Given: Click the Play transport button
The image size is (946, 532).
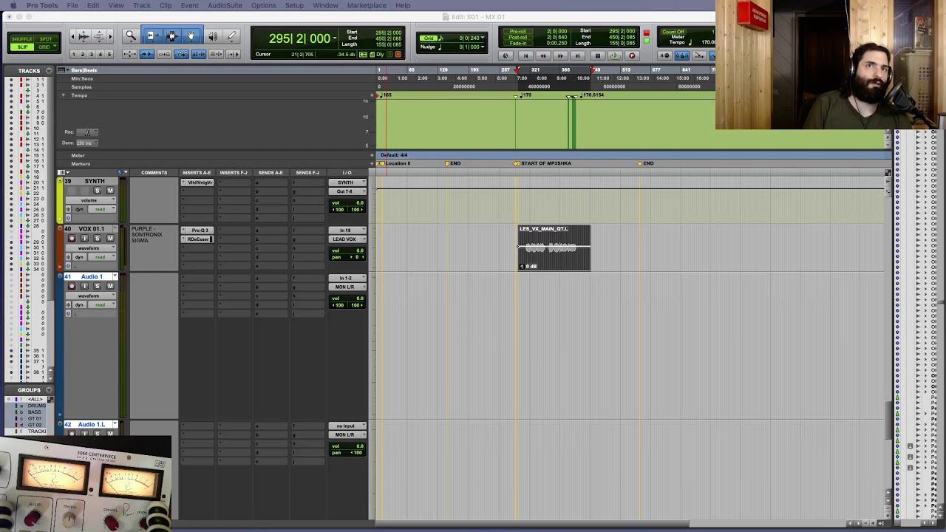Looking at the screenshot, I should (614, 55).
